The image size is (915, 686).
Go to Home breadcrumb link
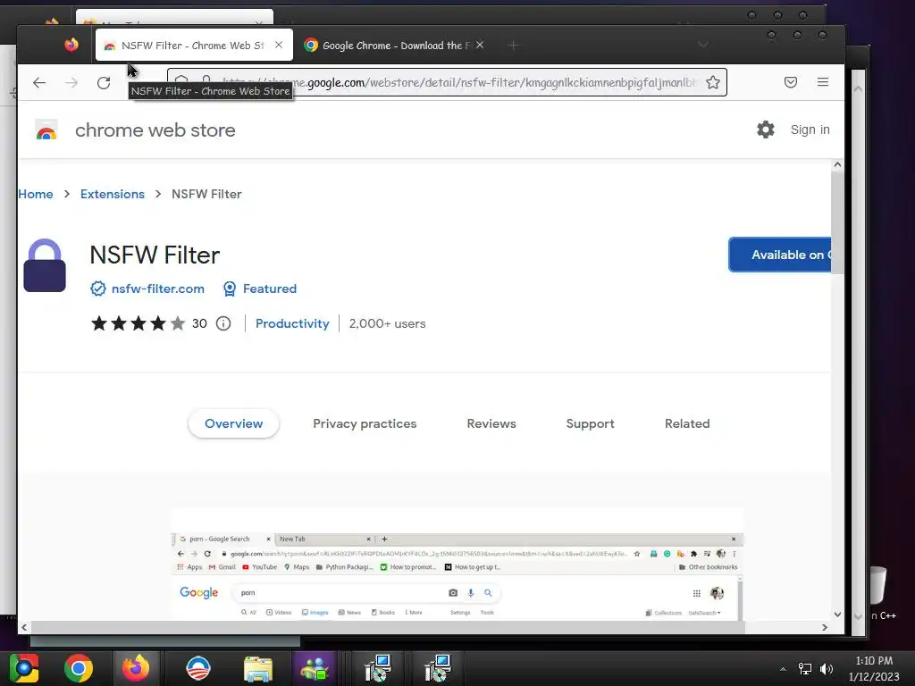[x=36, y=194]
